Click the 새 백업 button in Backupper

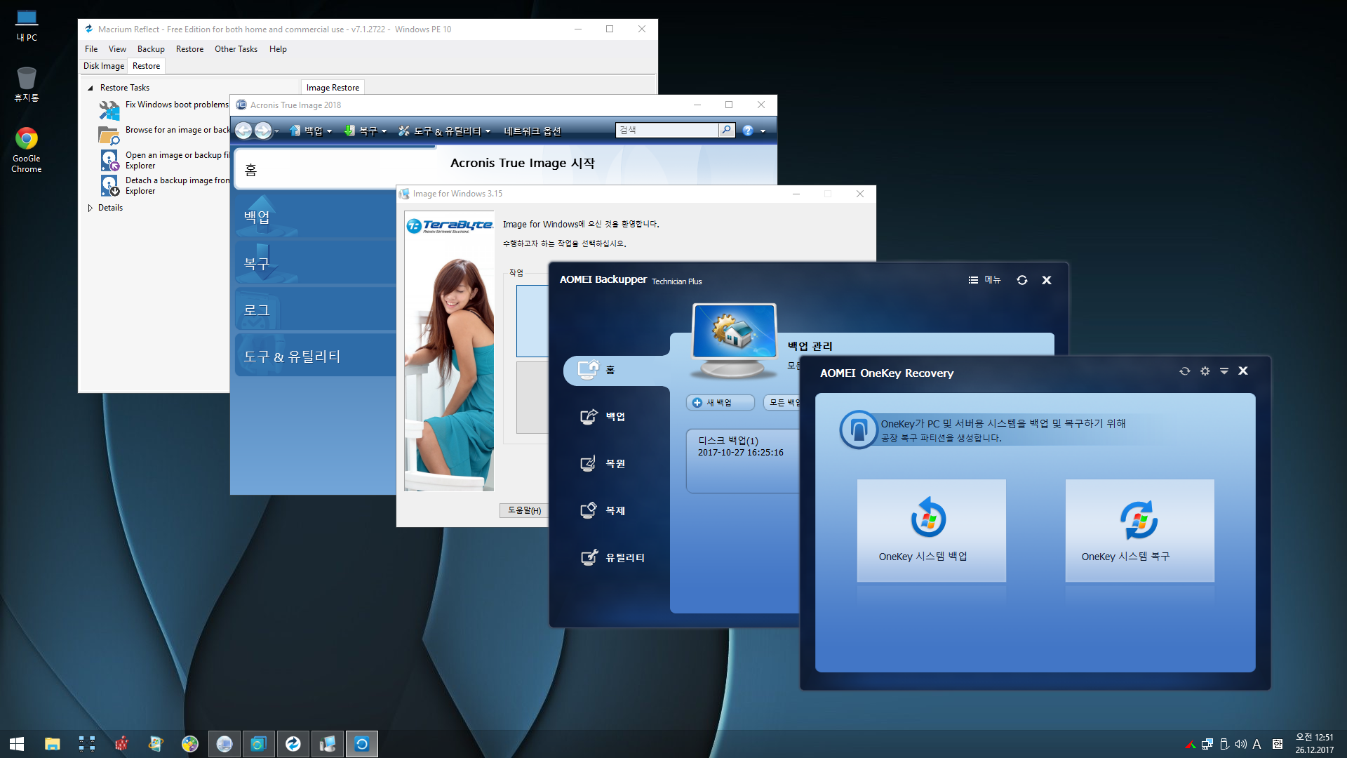click(720, 403)
